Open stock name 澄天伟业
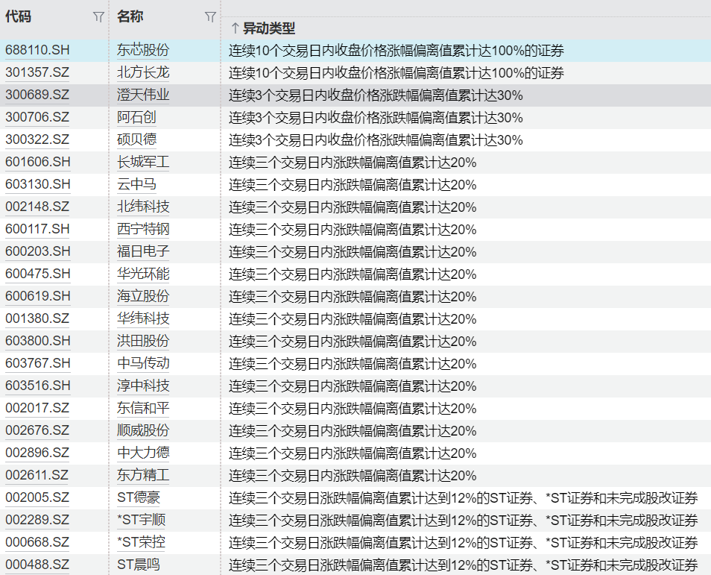This screenshot has width=711, height=575. 143,95
